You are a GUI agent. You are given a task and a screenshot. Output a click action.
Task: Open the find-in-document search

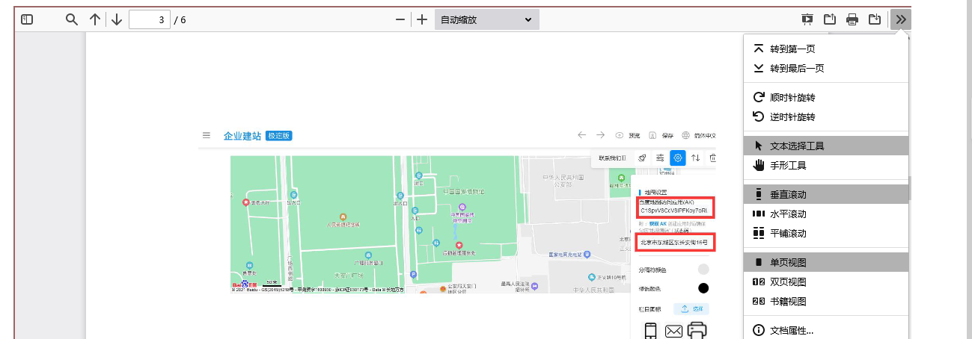click(72, 19)
